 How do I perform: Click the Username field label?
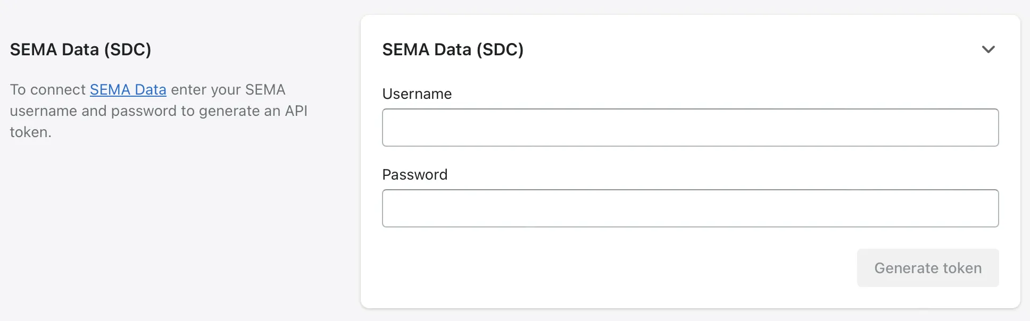(x=417, y=94)
